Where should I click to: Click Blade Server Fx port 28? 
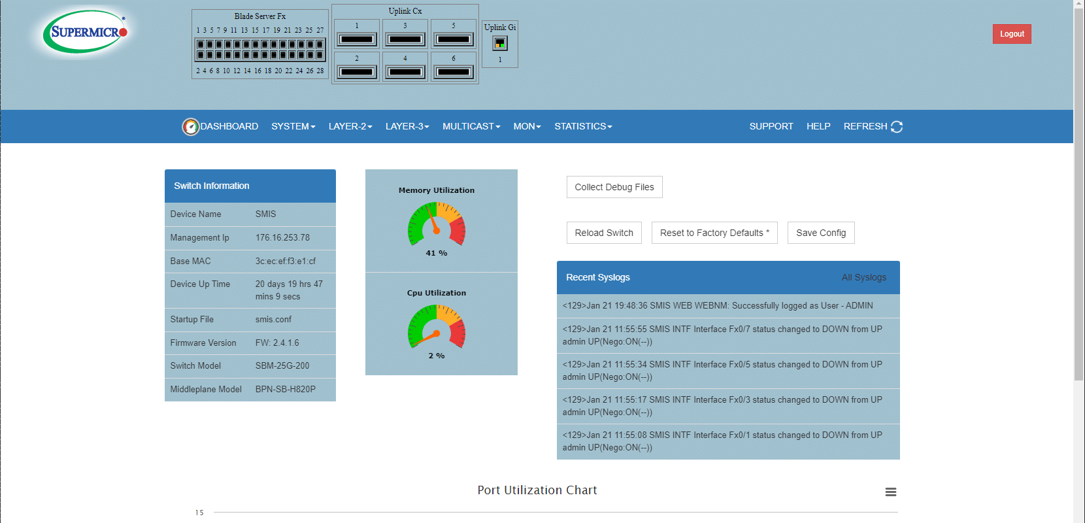tap(320, 55)
